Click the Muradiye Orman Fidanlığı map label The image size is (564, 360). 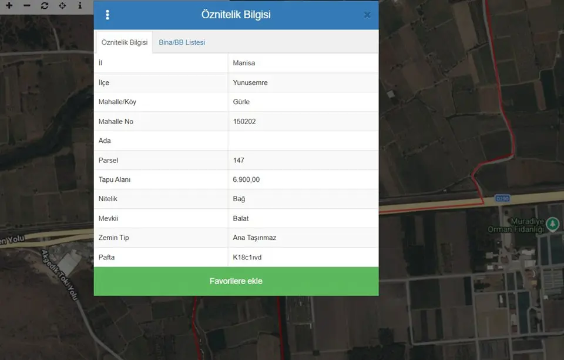[x=516, y=225]
